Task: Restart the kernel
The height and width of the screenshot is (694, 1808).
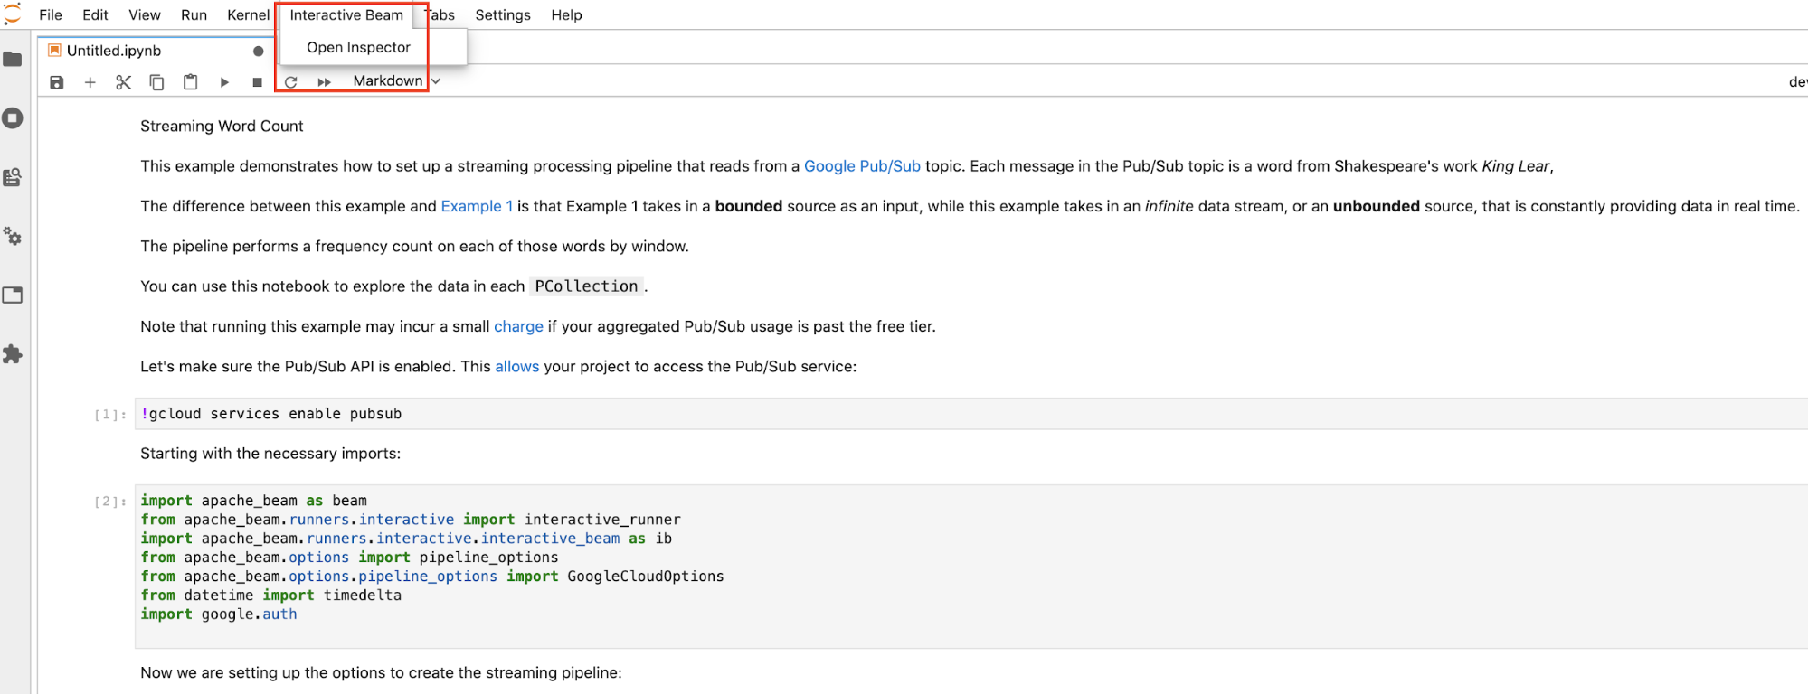Action: pyautogui.click(x=291, y=82)
